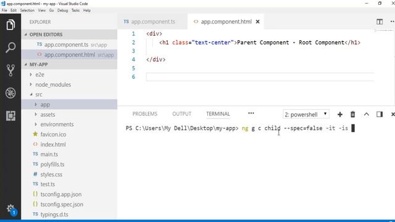Show more panel tabs via ellipsis

click(x=251, y=113)
